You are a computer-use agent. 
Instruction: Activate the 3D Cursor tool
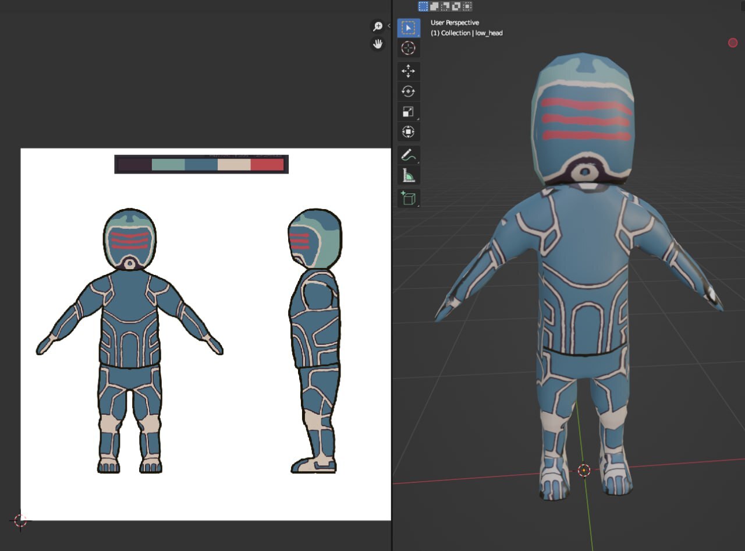point(408,48)
